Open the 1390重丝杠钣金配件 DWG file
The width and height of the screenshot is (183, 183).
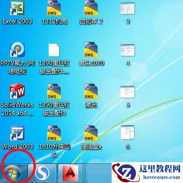tap(54, 91)
